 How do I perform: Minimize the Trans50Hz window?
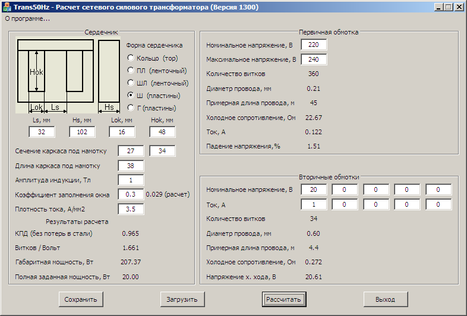(438, 7)
